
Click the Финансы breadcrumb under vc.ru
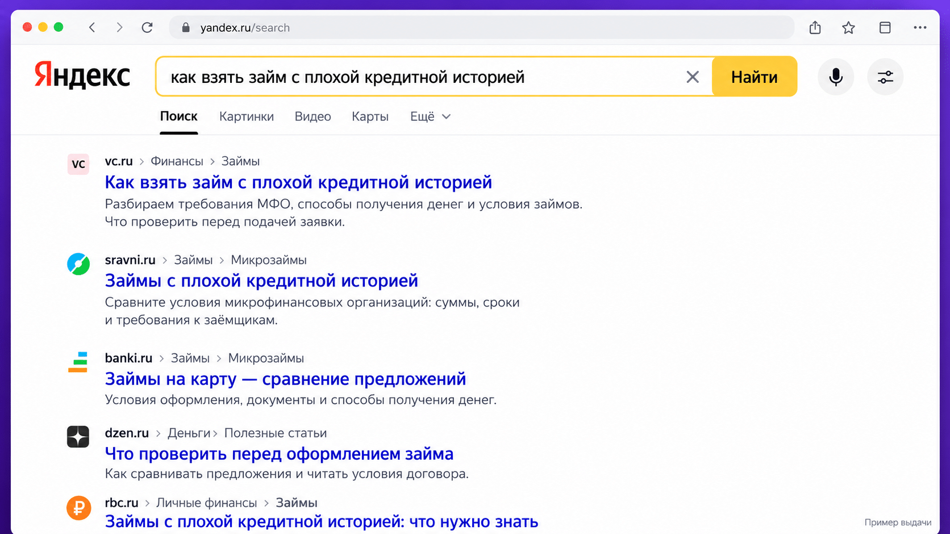pyautogui.click(x=177, y=161)
